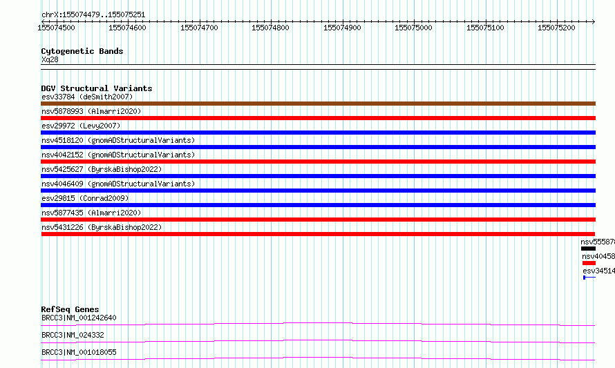Click the blue nsv5425627 variant bar

click(318, 176)
